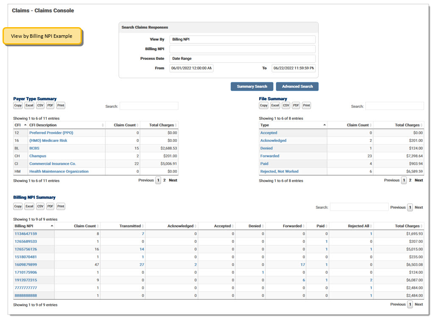This screenshot has height=317, width=432.
Task: Open Billing NPI 1265689533
Action: [x=25, y=241]
